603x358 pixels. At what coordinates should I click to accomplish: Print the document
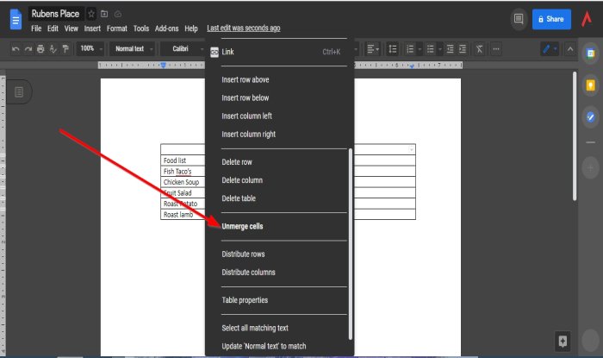pos(40,49)
